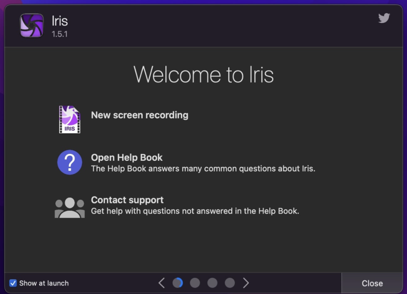Screen dimensions: 407x294
Task: Click the Show at launch label
Action: 44,283
